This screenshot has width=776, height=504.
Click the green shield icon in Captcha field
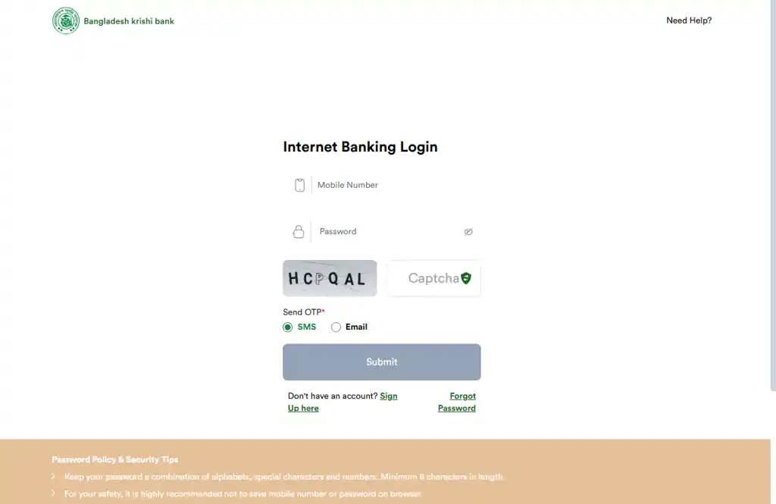pyautogui.click(x=466, y=278)
